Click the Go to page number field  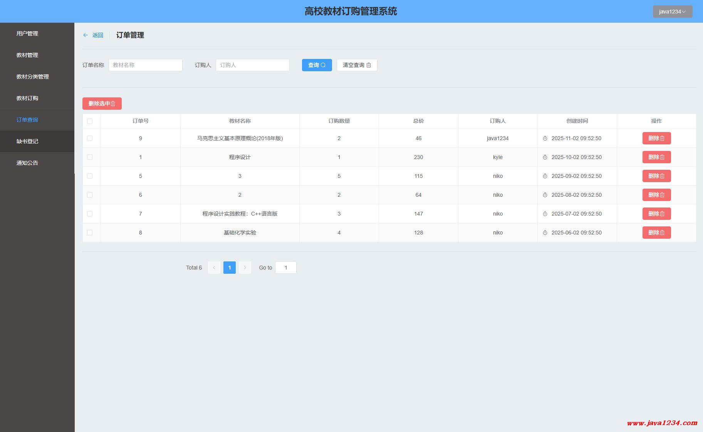tap(285, 268)
